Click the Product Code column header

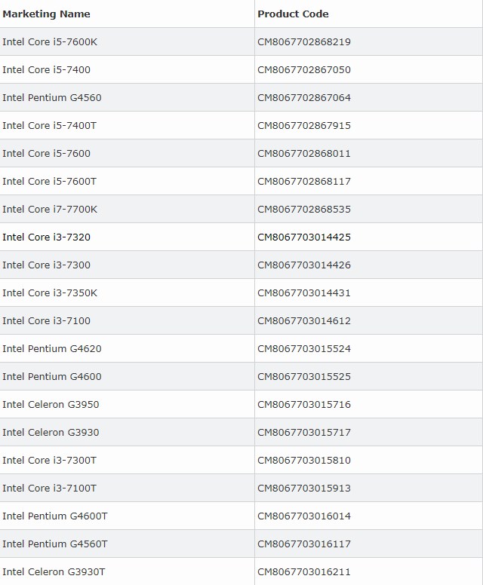[x=293, y=14]
